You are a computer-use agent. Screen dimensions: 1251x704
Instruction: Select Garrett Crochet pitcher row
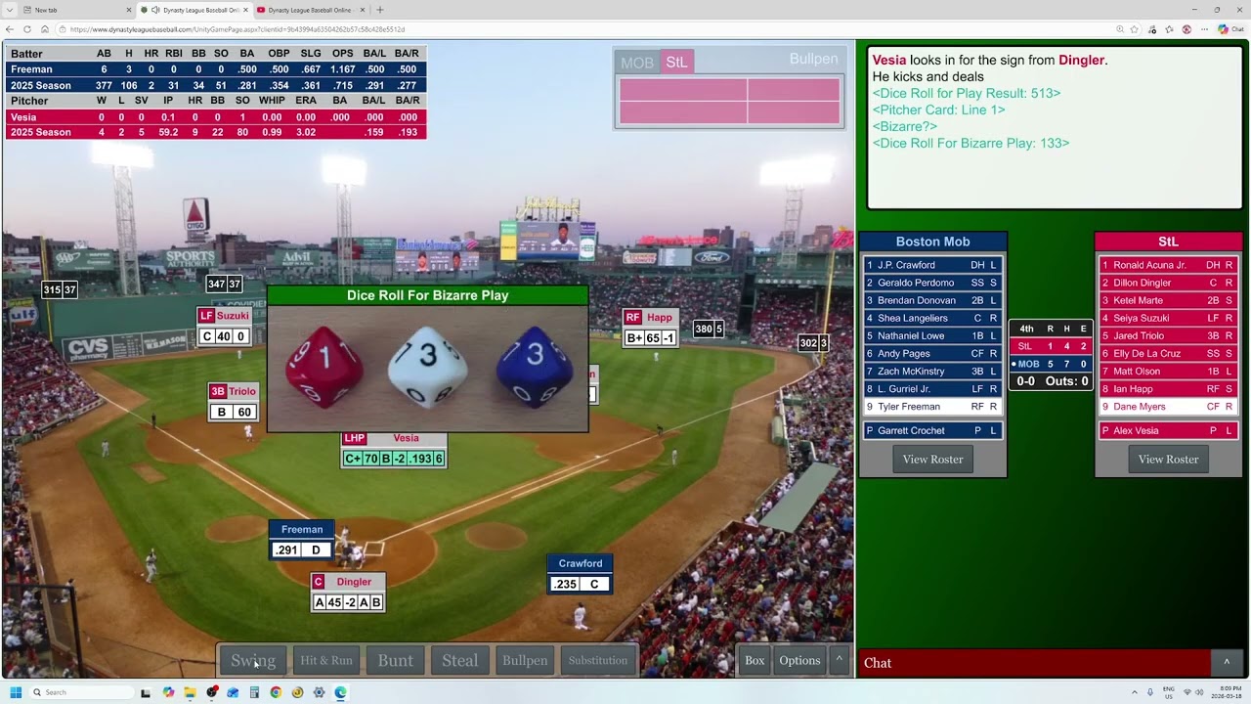(932, 430)
